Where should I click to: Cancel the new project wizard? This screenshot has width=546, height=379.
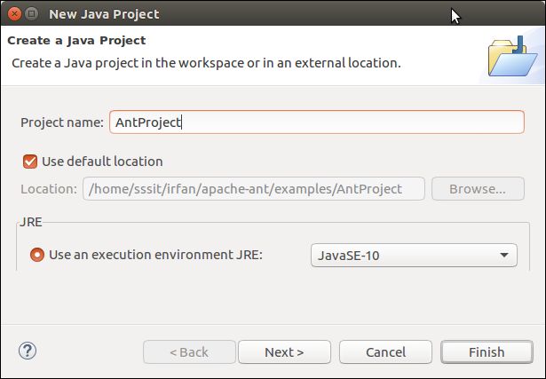pos(385,352)
